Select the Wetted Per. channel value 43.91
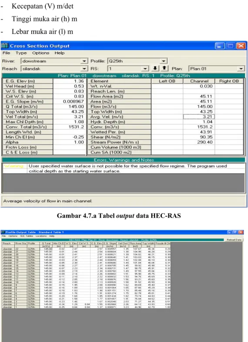Image resolution: width=248 pixels, height=342 pixels. (199, 132)
